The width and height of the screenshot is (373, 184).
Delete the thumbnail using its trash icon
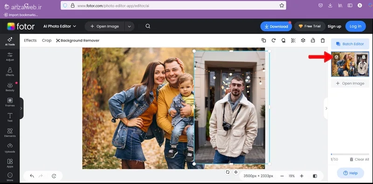364,57
